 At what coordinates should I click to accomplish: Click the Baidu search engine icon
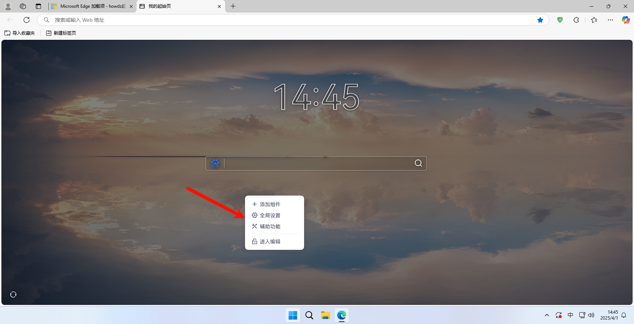tap(215, 163)
